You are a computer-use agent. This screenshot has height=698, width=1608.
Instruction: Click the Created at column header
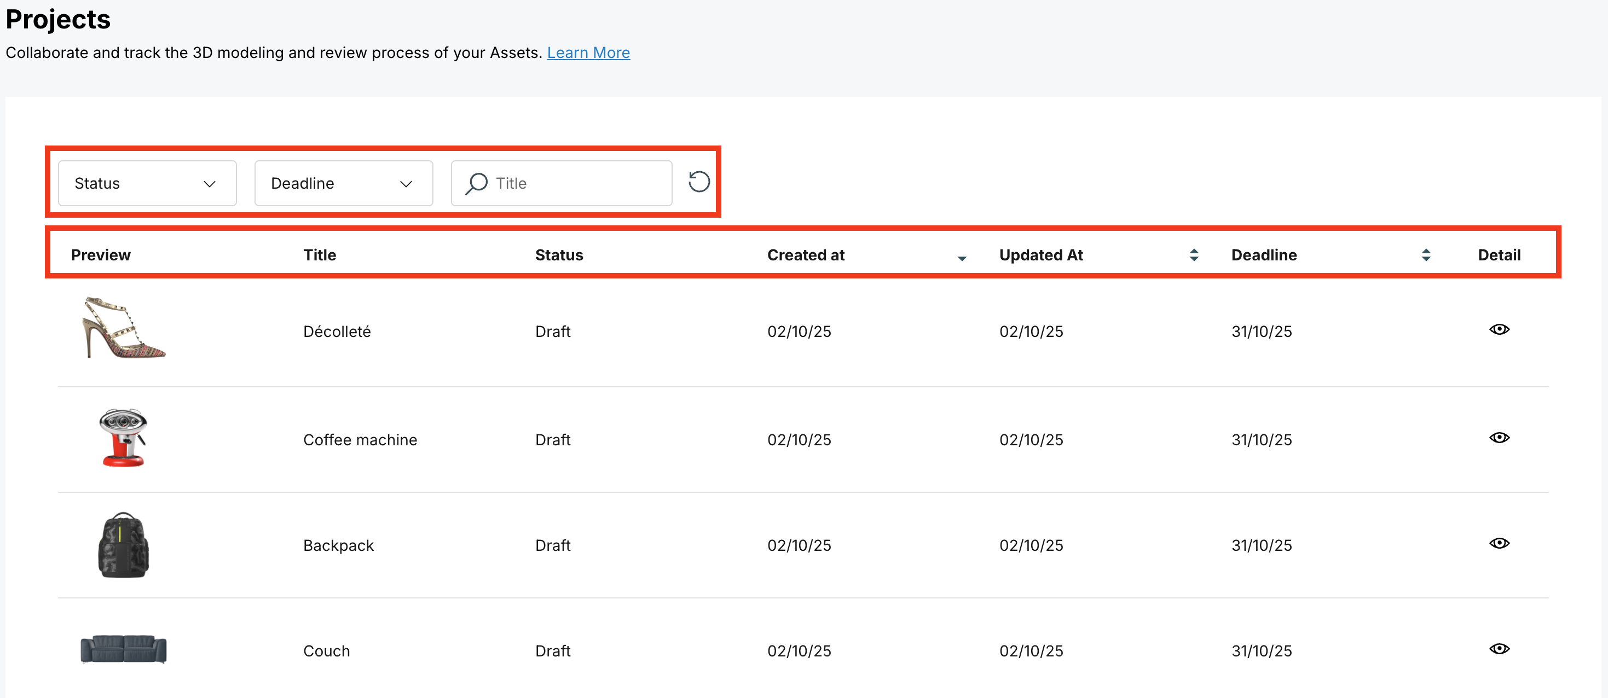[806, 255]
